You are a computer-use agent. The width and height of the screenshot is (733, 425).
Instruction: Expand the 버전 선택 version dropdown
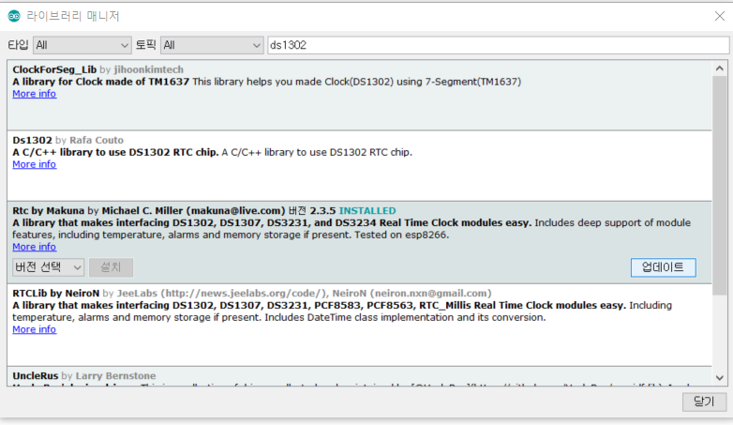48,267
